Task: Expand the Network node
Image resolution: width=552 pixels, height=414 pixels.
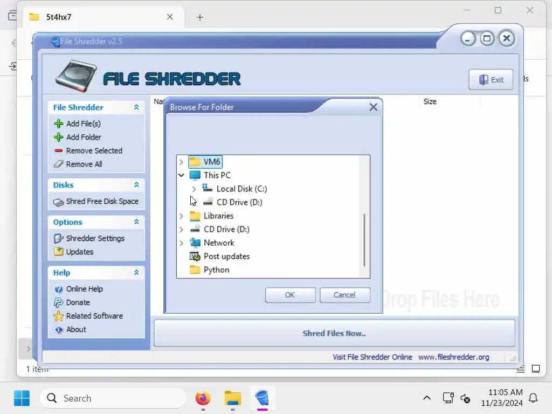Action: pos(181,243)
